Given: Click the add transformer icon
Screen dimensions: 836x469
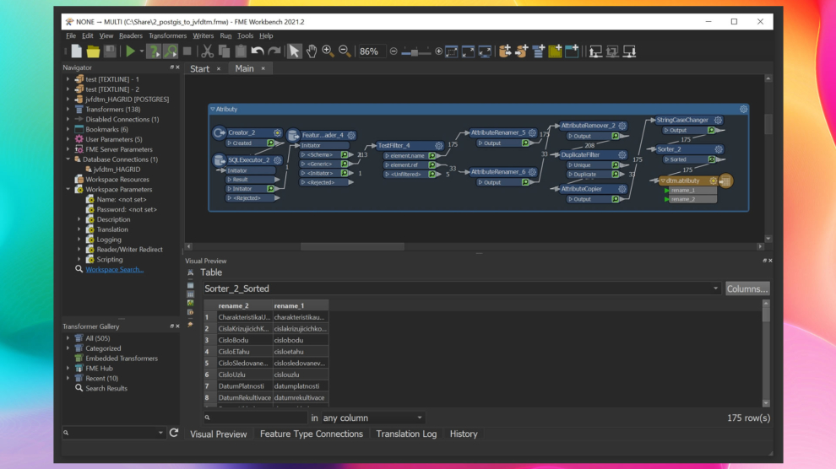Looking at the screenshot, I should [x=539, y=51].
